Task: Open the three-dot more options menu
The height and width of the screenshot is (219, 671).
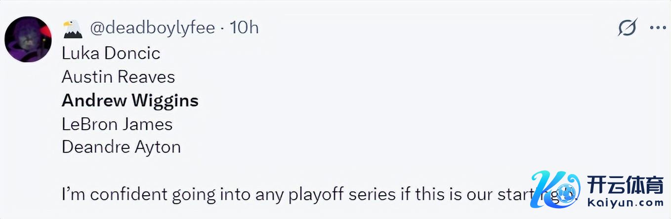Action: (x=658, y=28)
